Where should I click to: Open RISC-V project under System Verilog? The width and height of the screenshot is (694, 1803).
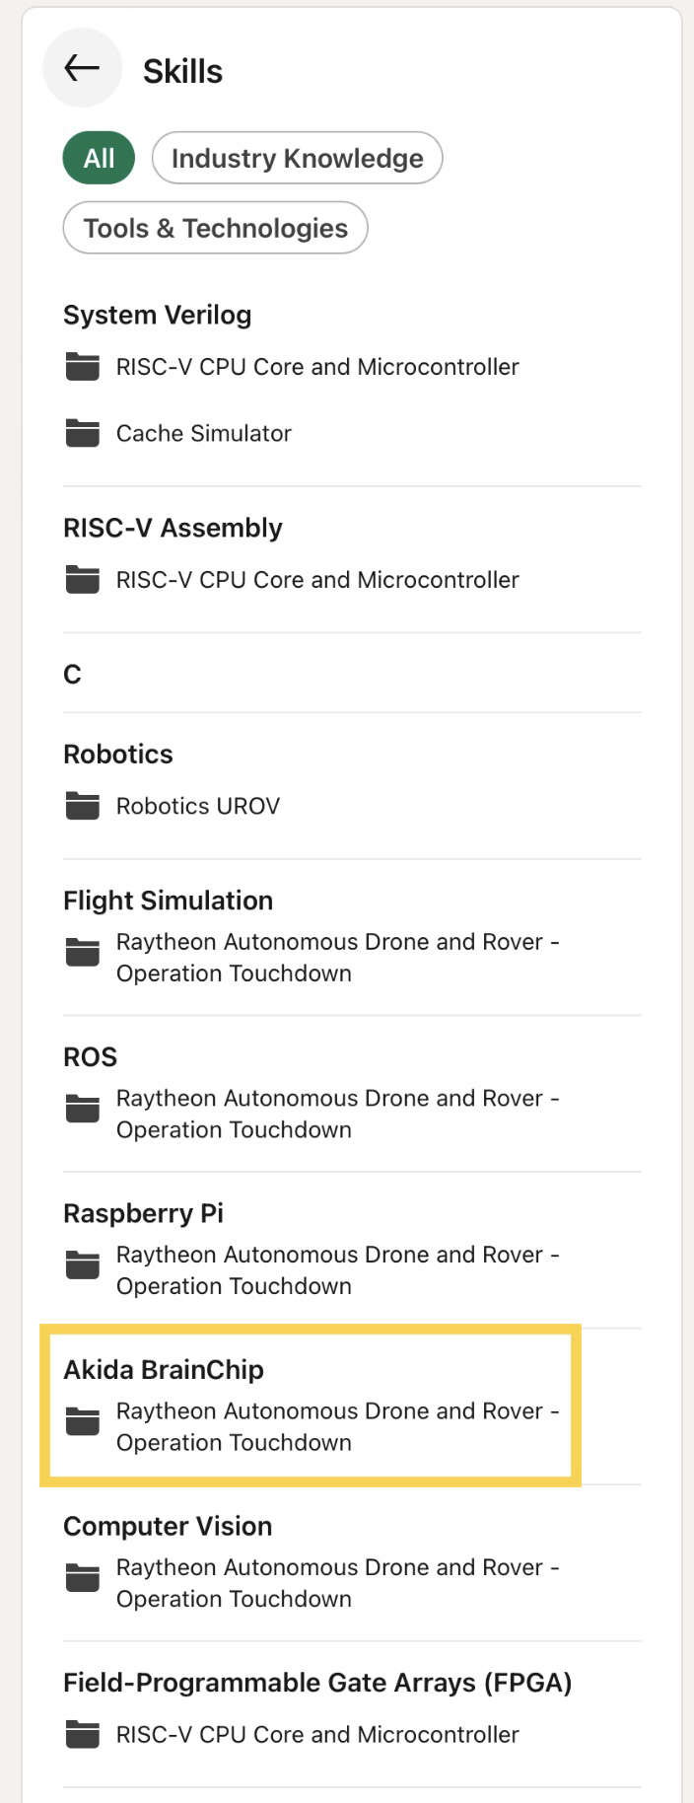[x=316, y=367]
